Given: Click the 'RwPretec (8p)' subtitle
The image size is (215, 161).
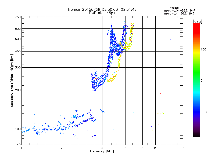Looking at the screenshot, I should tap(102, 13).
